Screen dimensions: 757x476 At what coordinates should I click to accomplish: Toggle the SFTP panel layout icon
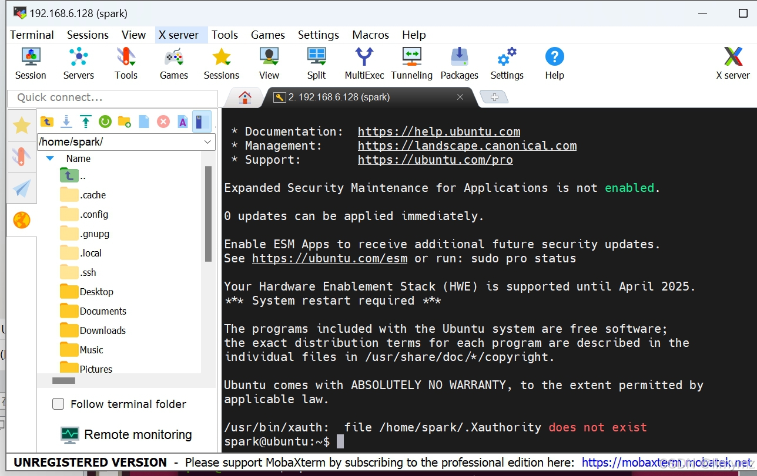click(x=202, y=121)
